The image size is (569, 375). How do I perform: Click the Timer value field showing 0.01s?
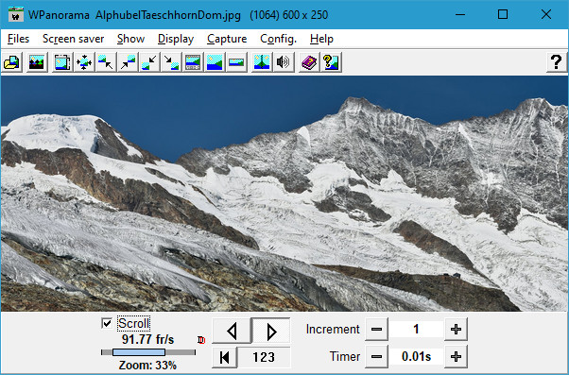point(416,356)
